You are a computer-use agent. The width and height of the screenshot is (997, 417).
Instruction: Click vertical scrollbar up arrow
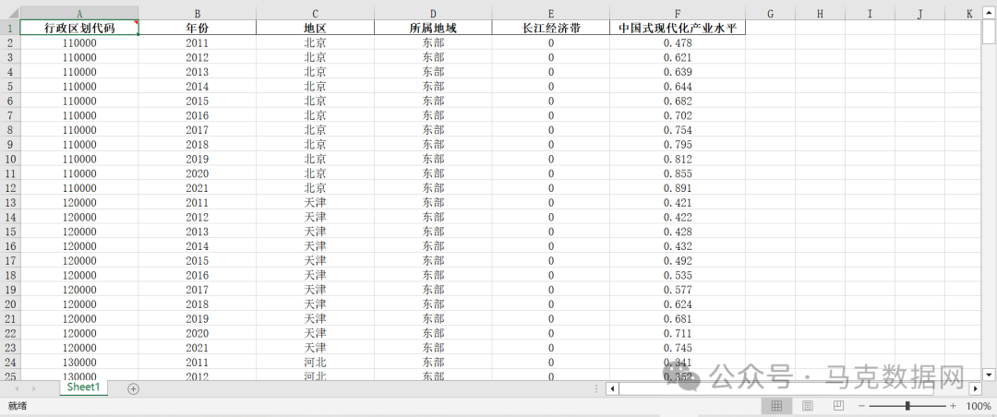[x=989, y=13]
